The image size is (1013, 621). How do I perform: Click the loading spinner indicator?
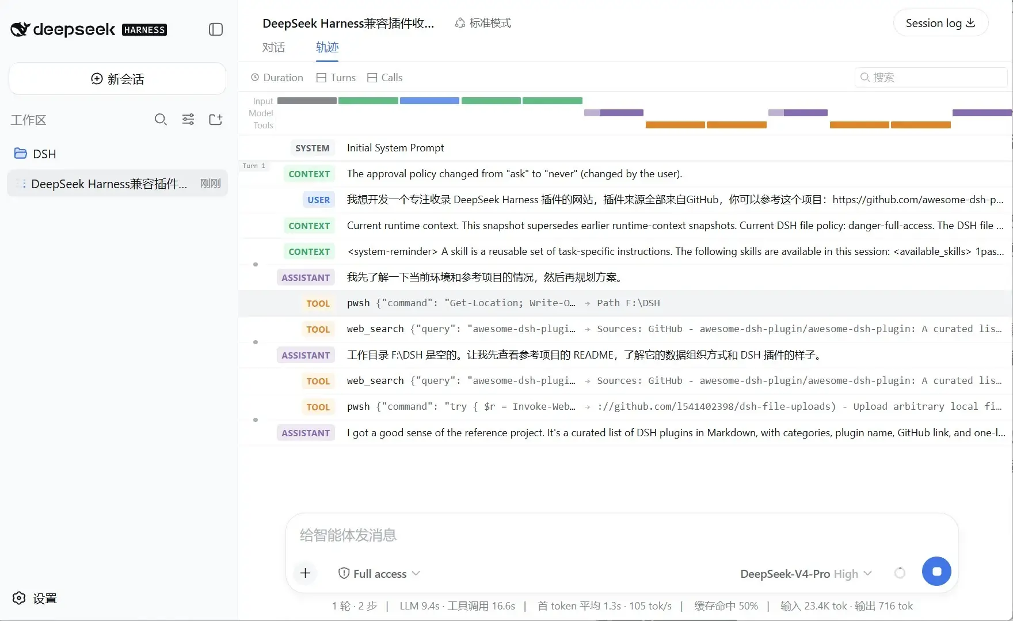click(900, 573)
